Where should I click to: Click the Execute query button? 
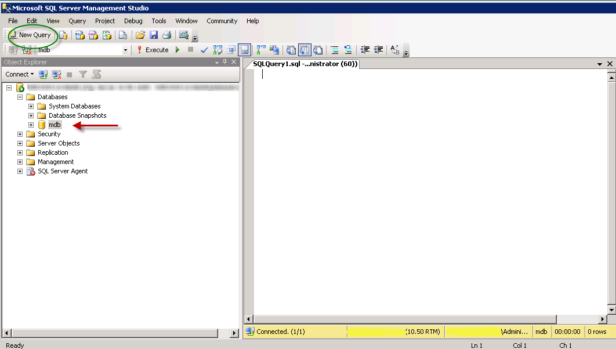tap(153, 50)
